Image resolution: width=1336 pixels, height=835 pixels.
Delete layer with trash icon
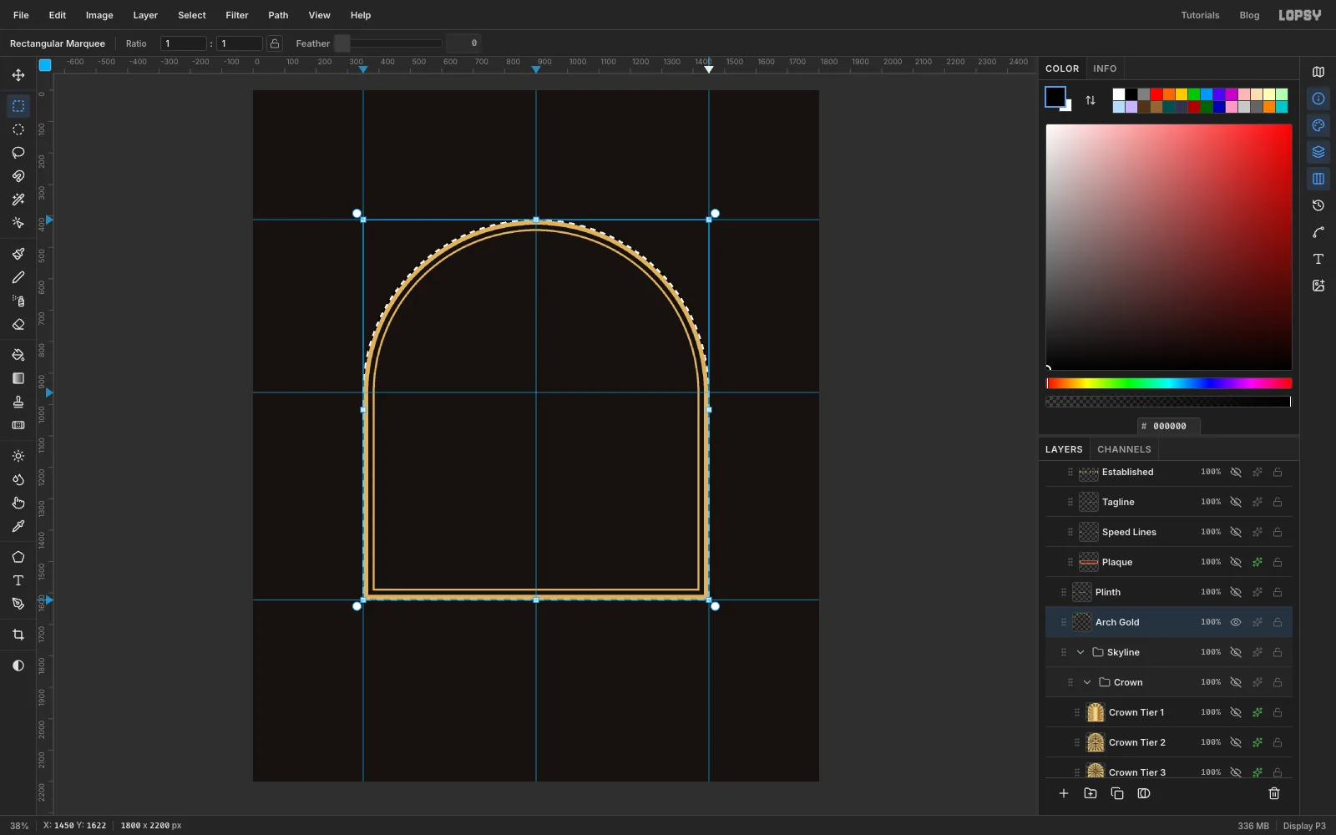[x=1274, y=793]
